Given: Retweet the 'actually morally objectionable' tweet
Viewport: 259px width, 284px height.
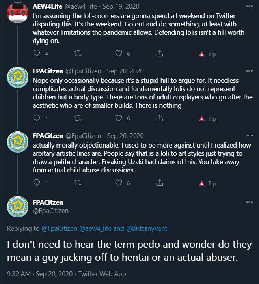Looking at the screenshot, I should click(x=78, y=183).
